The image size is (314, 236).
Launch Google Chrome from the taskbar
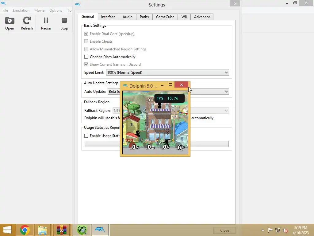tap(25, 230)
